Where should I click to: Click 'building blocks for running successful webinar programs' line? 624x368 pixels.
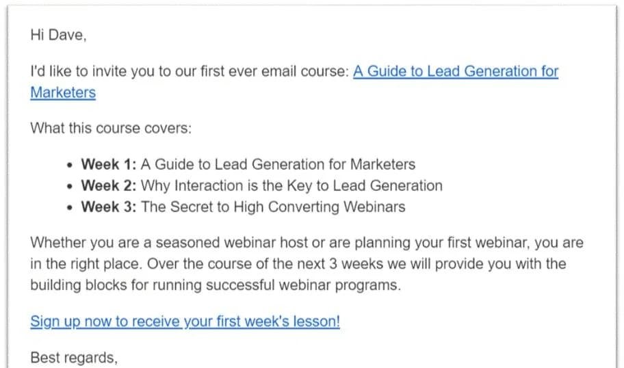click(215, 285)
